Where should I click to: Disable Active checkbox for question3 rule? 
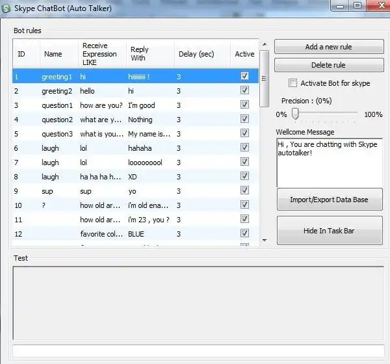(x=244, y=133)
